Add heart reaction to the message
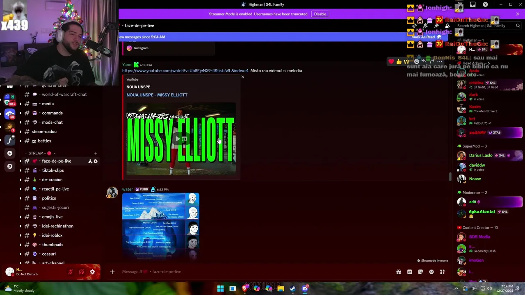Screen dimensions: 525x295 391,61
